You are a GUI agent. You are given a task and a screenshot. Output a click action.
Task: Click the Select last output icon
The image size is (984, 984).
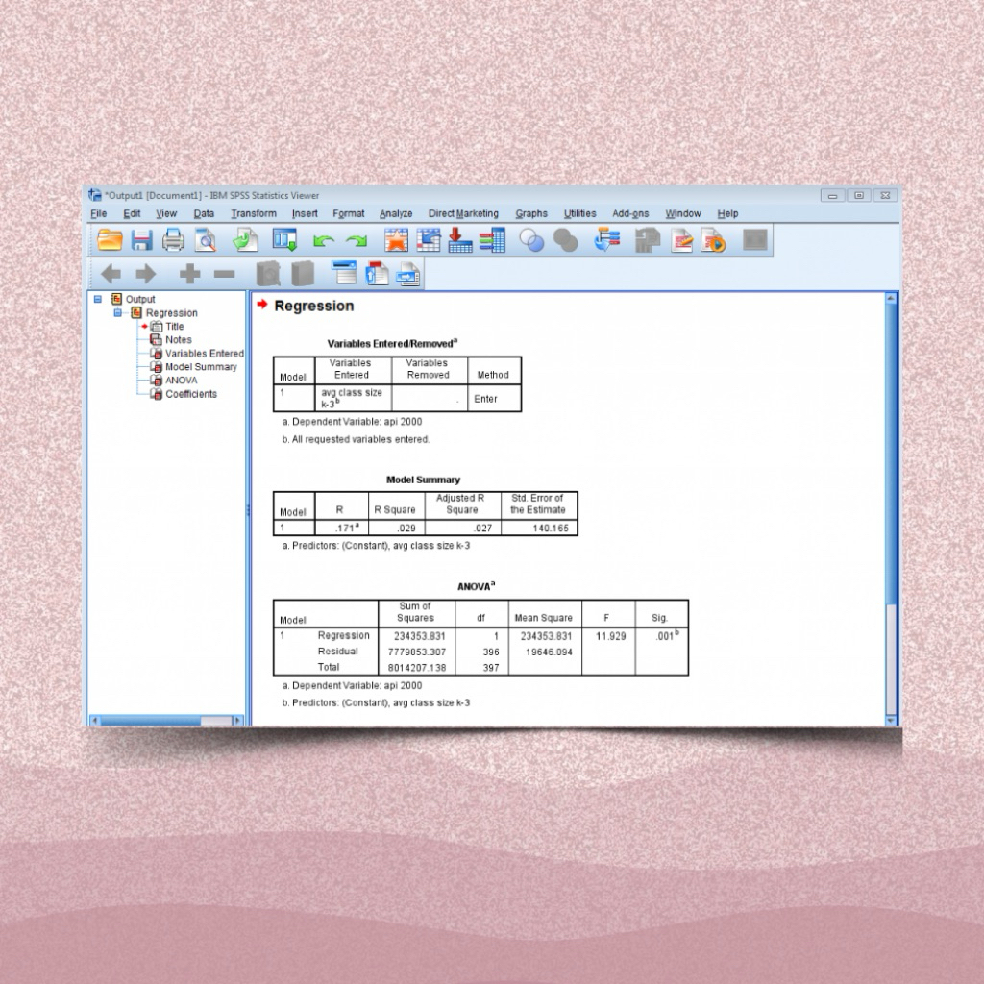606,239
